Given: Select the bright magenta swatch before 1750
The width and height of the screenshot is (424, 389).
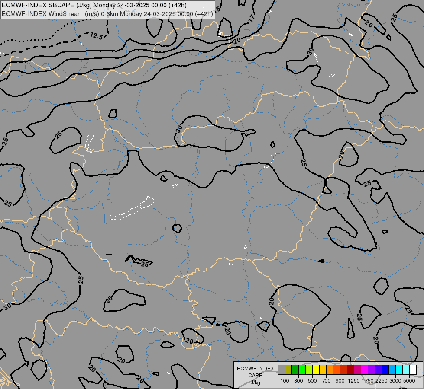Looking at the screenshot, I should click(364, 370).
